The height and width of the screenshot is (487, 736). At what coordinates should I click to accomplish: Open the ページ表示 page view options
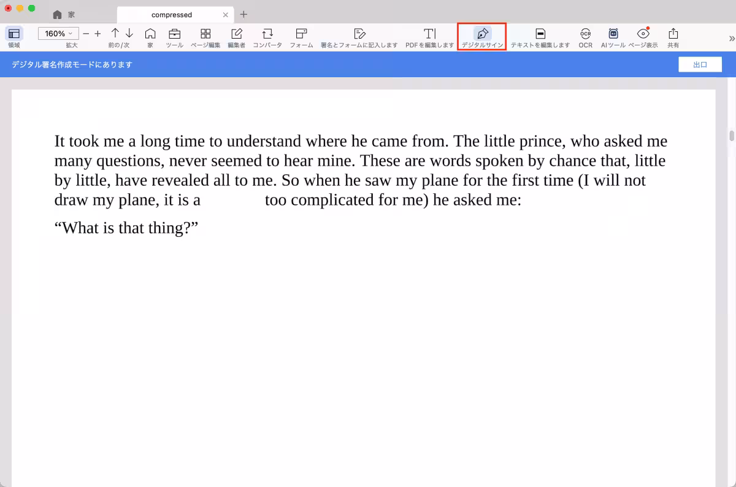[x=643, y=34]
